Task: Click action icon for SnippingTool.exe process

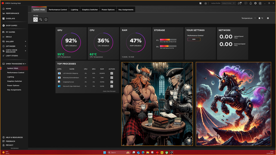Action: pyautogui.click(x=112, y=82)
